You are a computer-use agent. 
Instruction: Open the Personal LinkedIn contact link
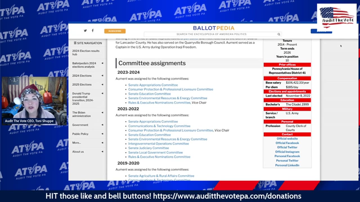click(287, 165)
